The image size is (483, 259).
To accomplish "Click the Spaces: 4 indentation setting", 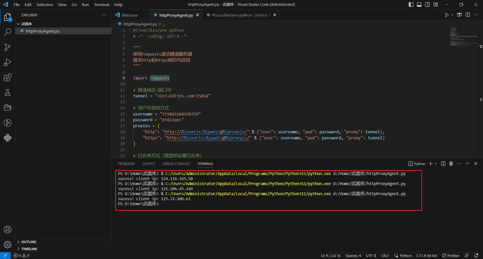I will 353,255.
